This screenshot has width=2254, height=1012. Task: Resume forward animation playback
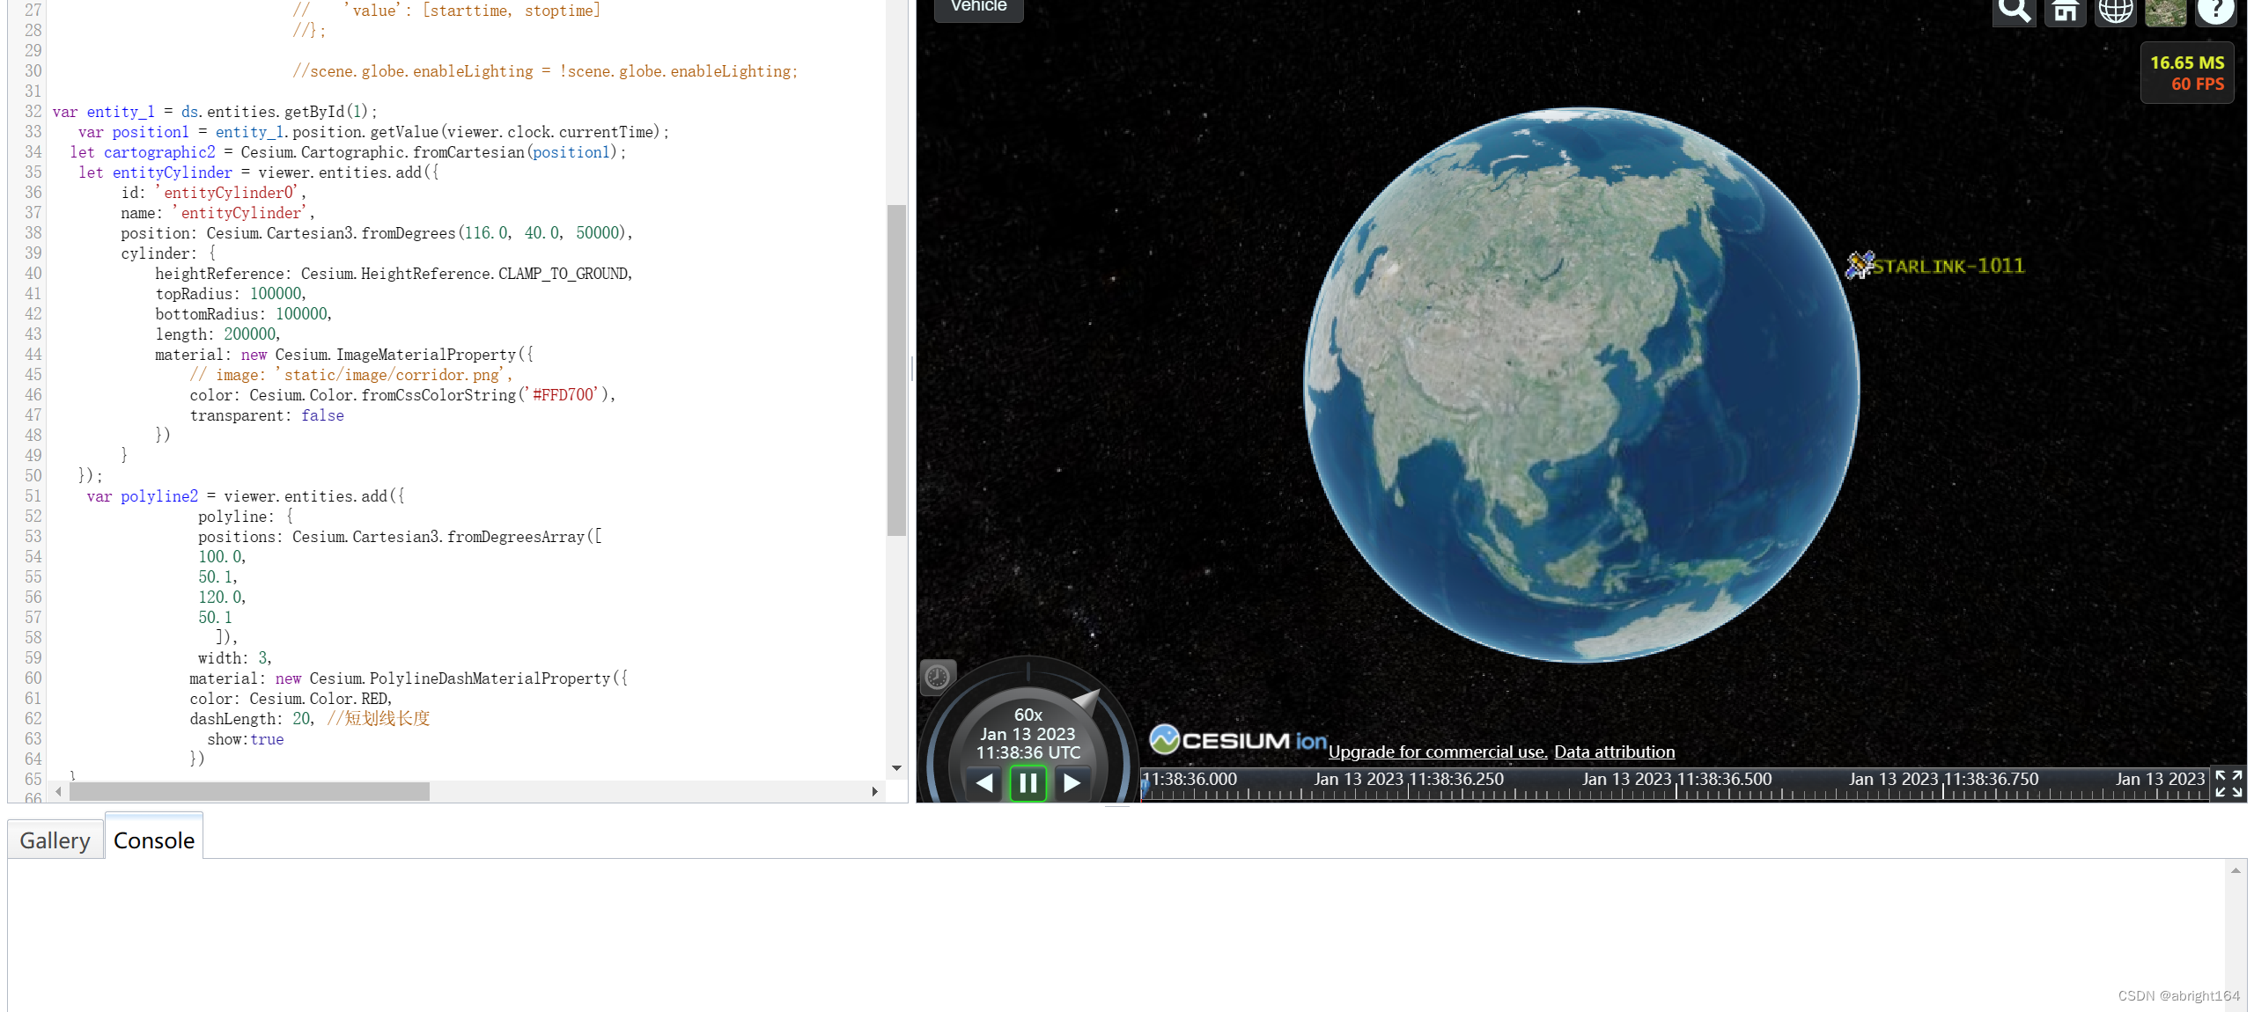(1072, 783)
